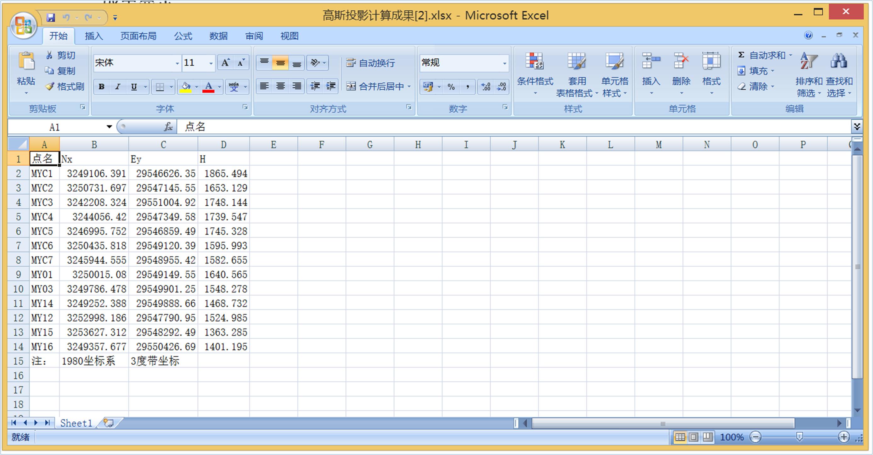The width and height of the screenshot is (873, 455).
Task: Open the number format dropdown showing 常规
Action: tap(504, 63)
